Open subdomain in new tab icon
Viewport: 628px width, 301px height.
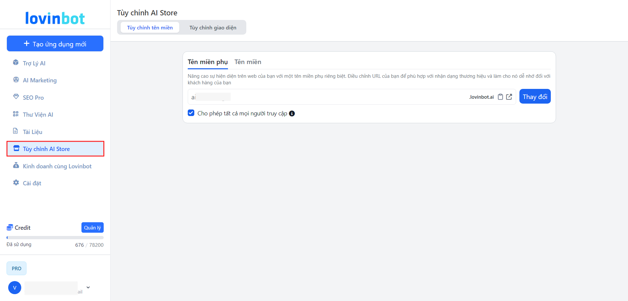tap(509, 97)
